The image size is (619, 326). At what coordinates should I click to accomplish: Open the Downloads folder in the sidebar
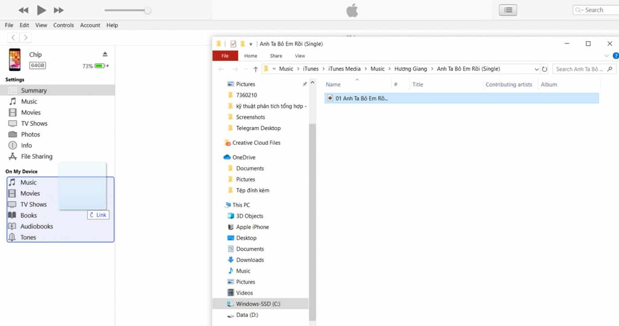251,260
